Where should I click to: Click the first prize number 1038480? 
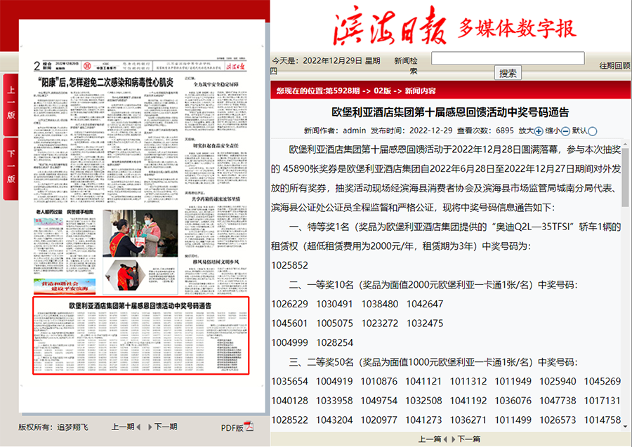tap(380, 304)
